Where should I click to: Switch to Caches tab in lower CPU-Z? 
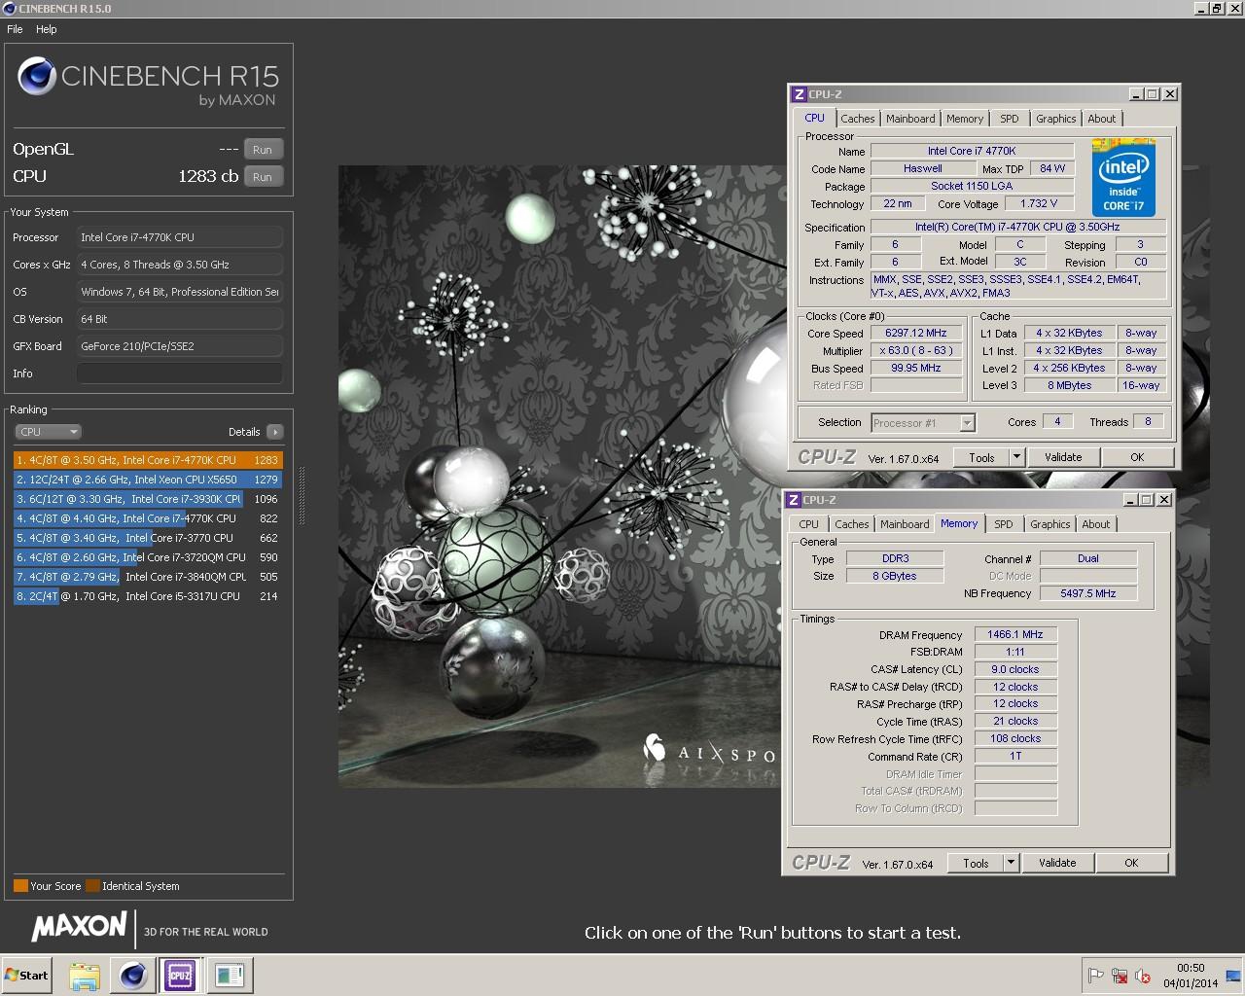tap(852, 524)
